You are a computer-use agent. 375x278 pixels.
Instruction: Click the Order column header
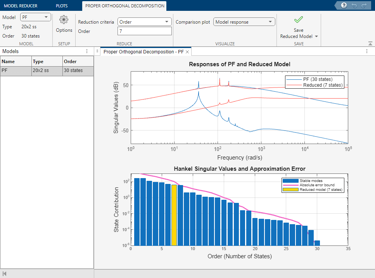pyautogui.click(x=78, y=61)
